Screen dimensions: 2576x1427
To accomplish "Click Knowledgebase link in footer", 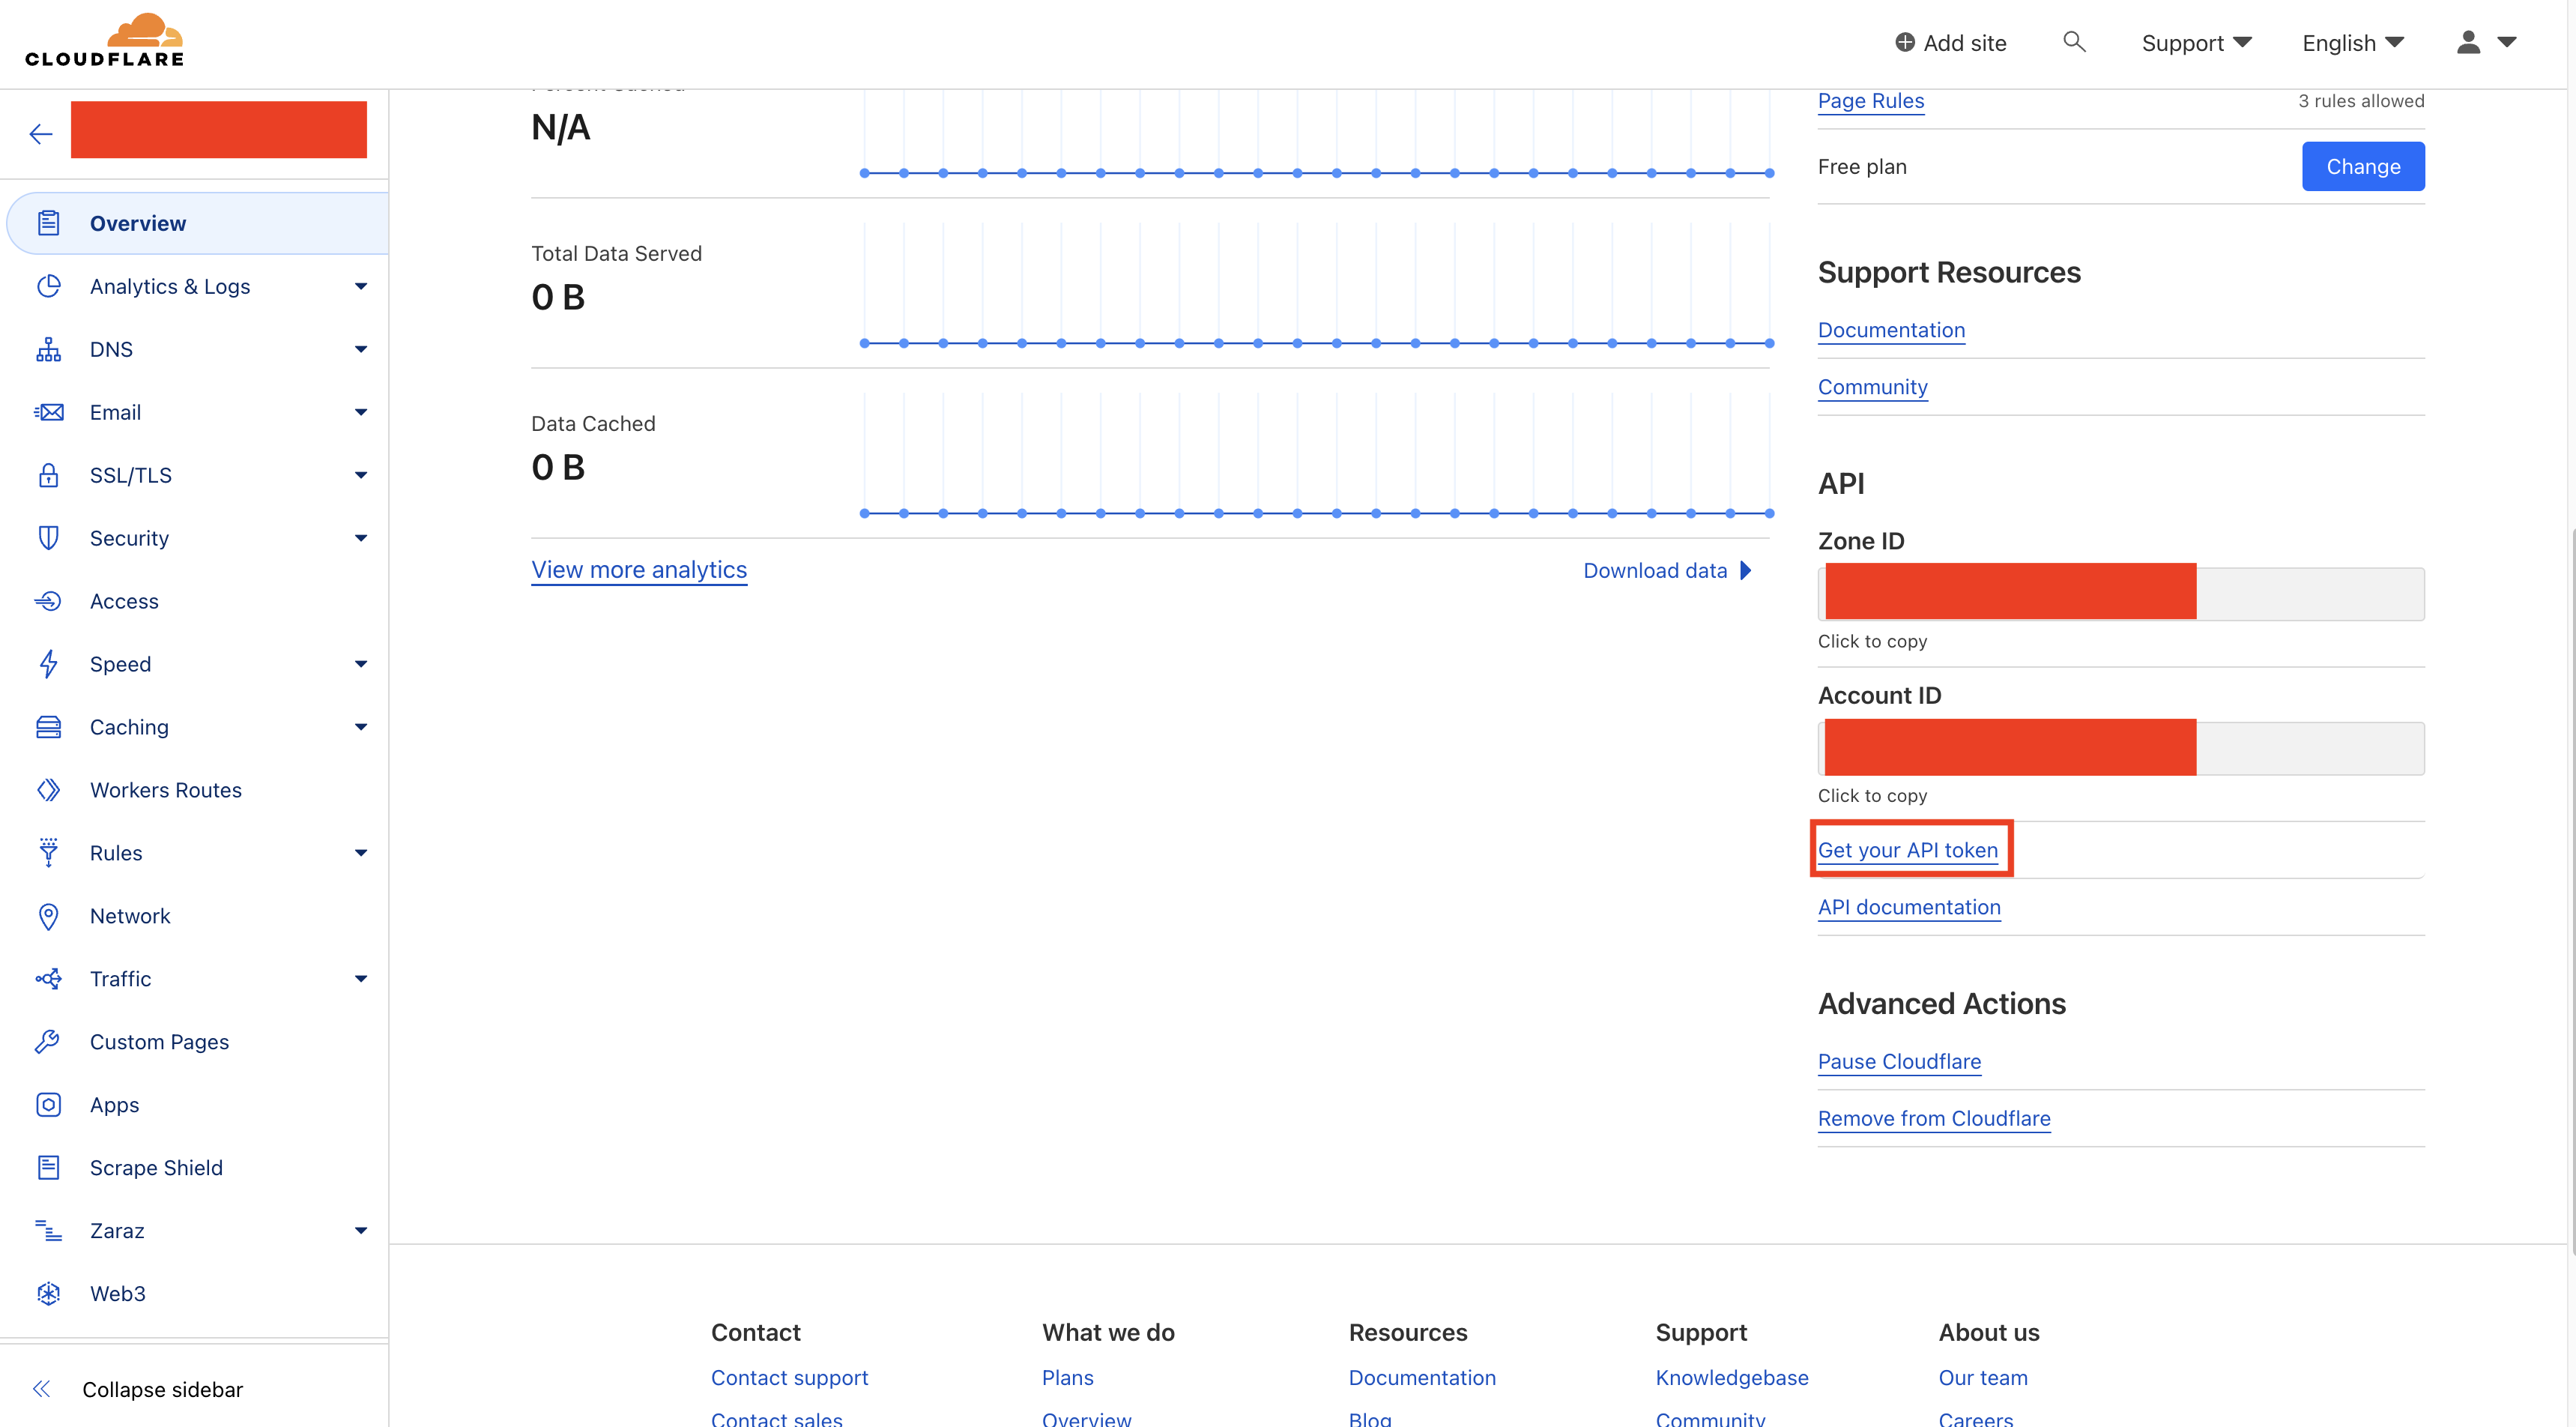I will coord(1731,1377).
